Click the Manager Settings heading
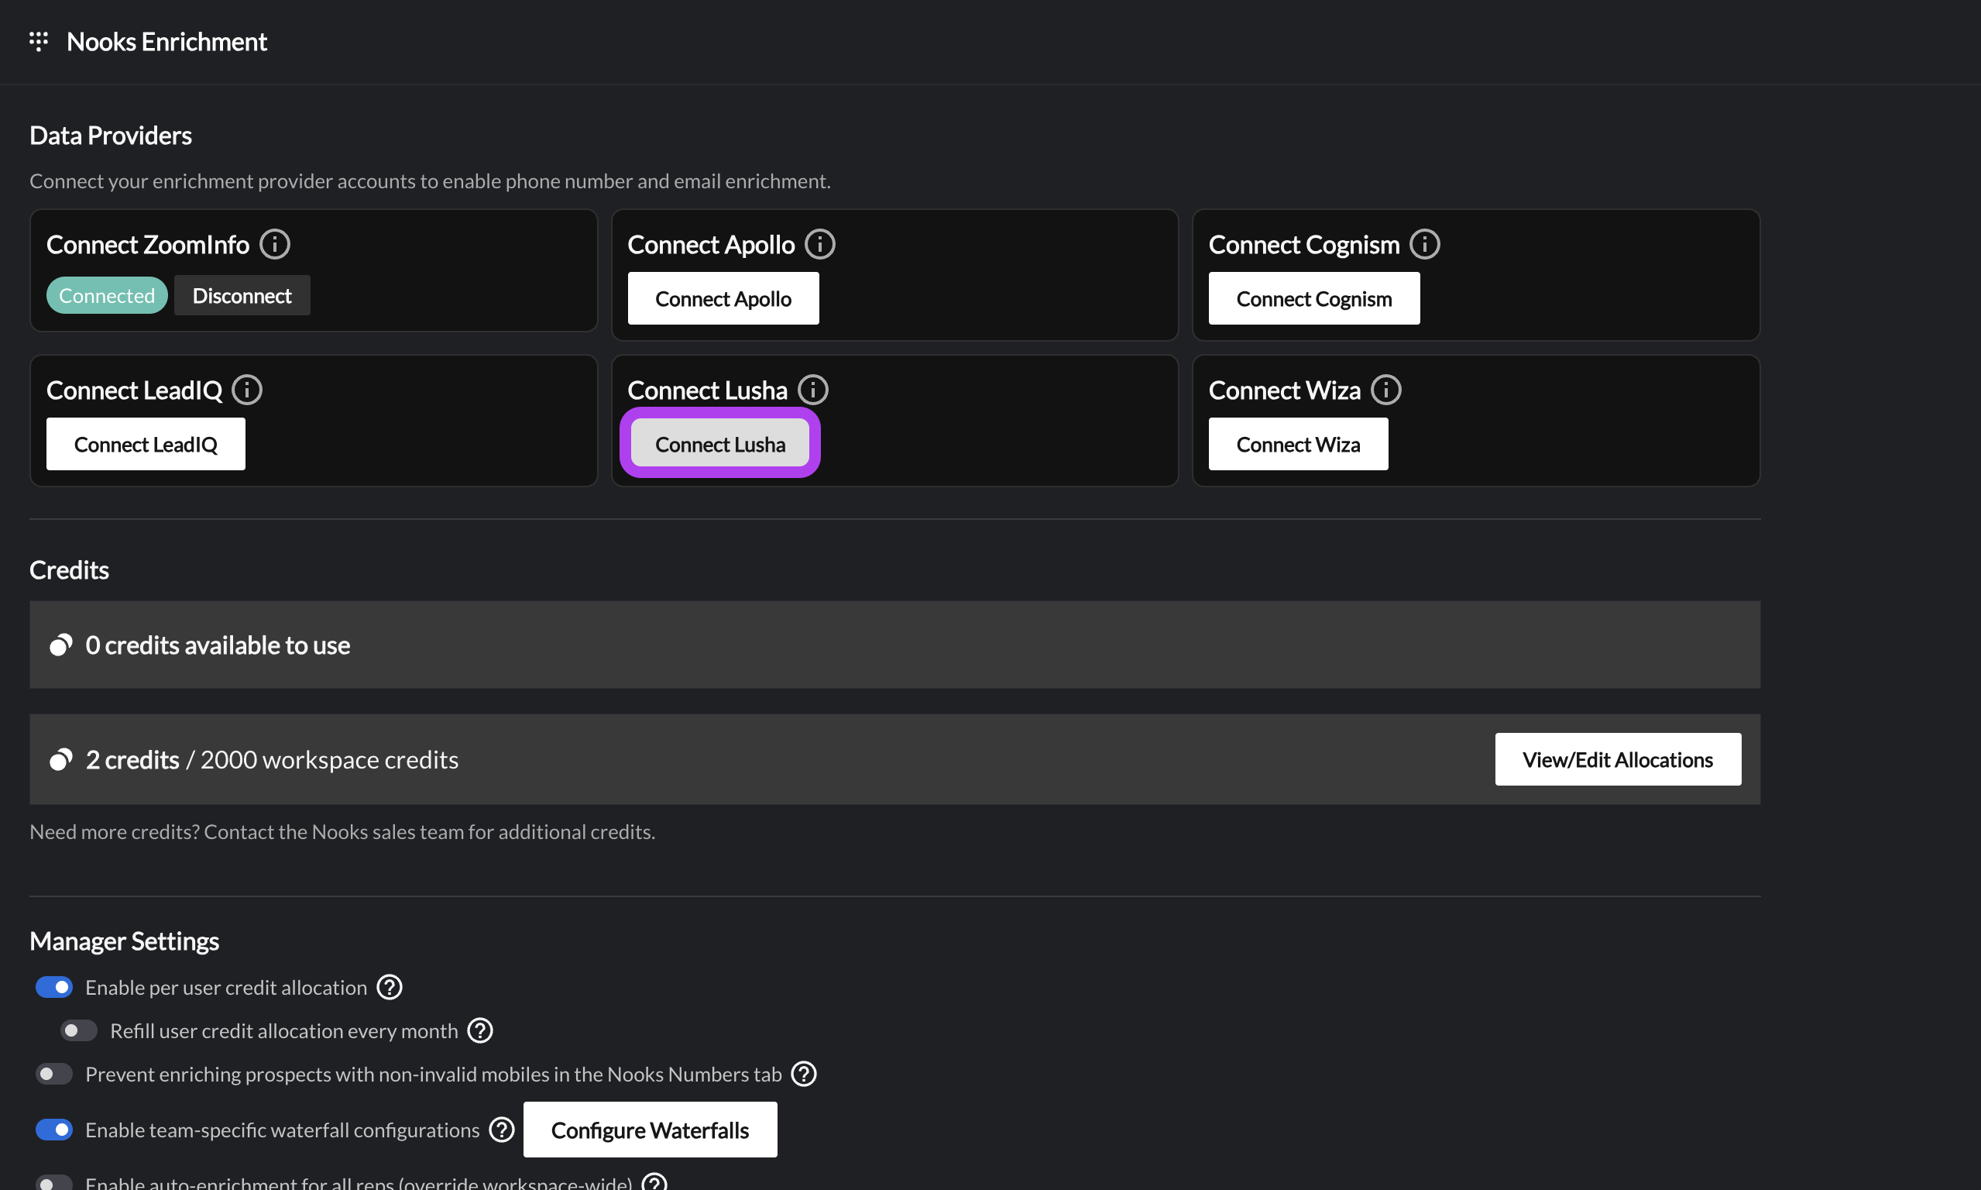Screen dimensions: 1981x1190 (x=124, y=941)
